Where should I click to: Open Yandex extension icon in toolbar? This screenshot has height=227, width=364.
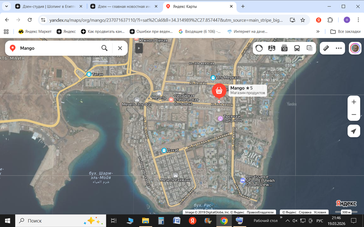[x=318, y=20]
